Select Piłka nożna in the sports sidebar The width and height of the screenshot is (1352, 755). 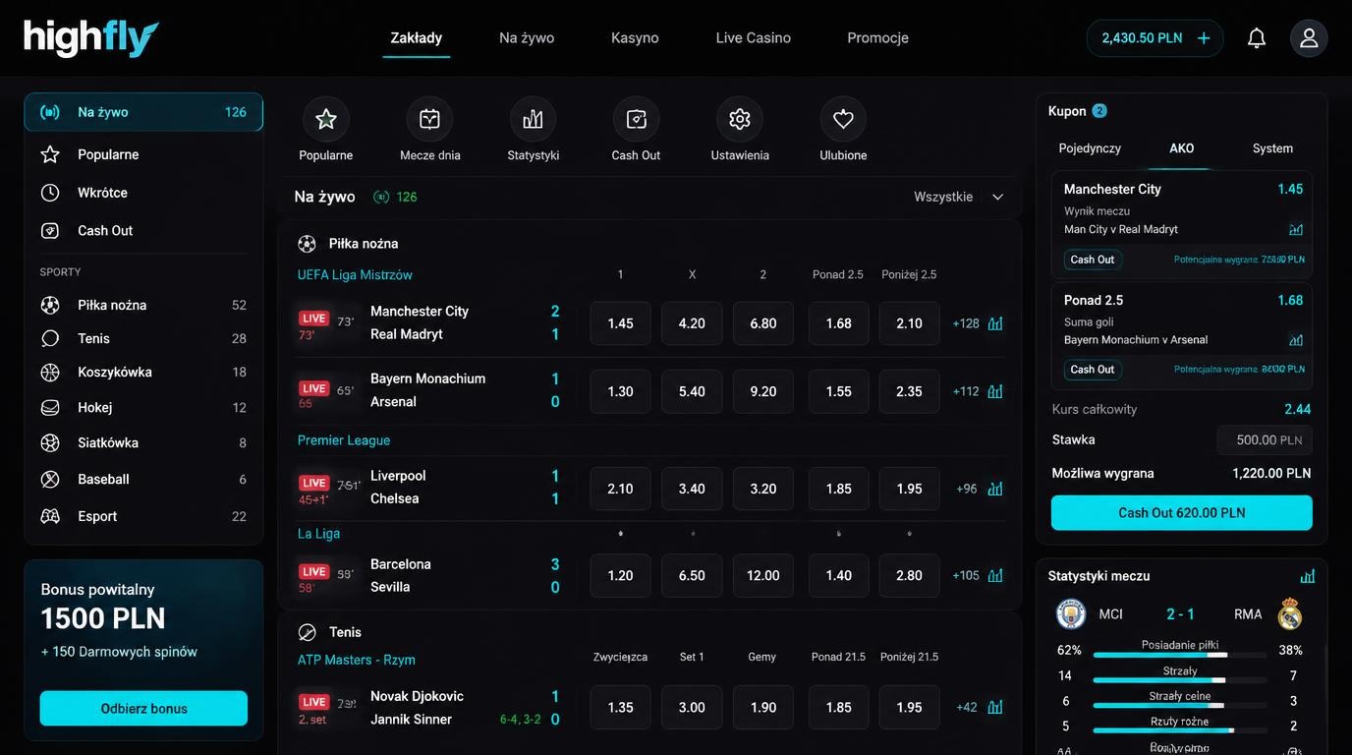tap(143, 305)
